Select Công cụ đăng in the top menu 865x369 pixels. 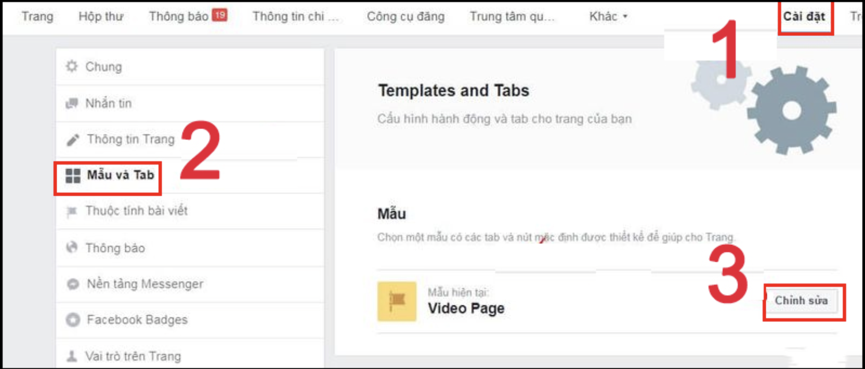[405, 16]
